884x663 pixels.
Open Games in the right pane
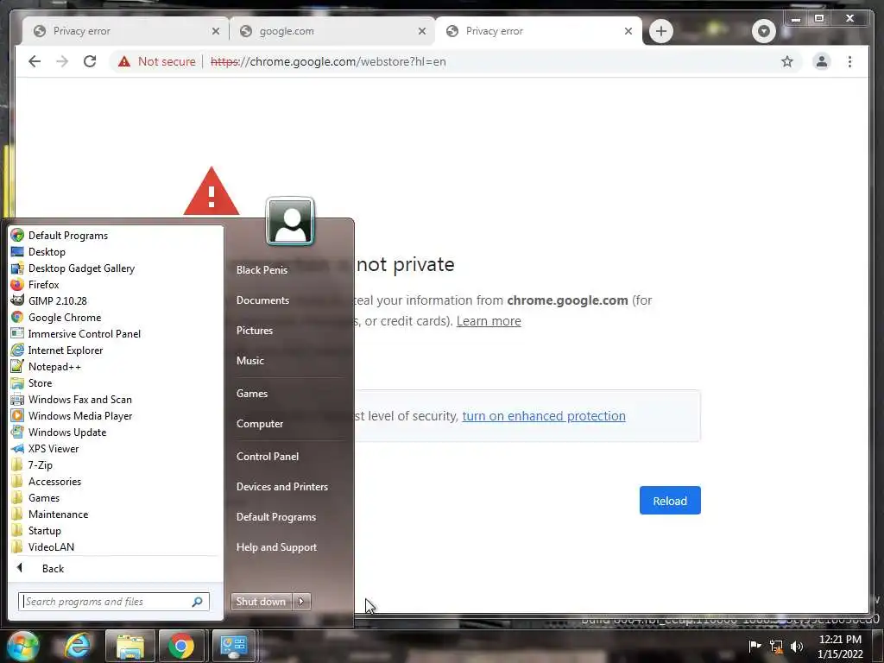tap(251, 394)
